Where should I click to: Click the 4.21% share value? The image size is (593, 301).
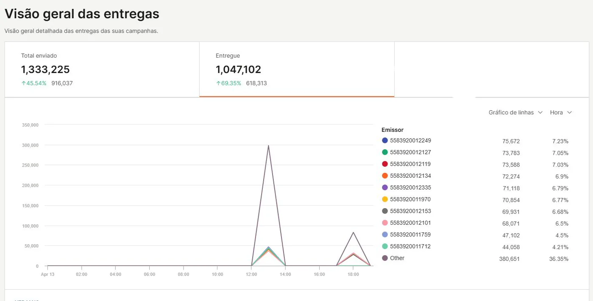[560, 247]
